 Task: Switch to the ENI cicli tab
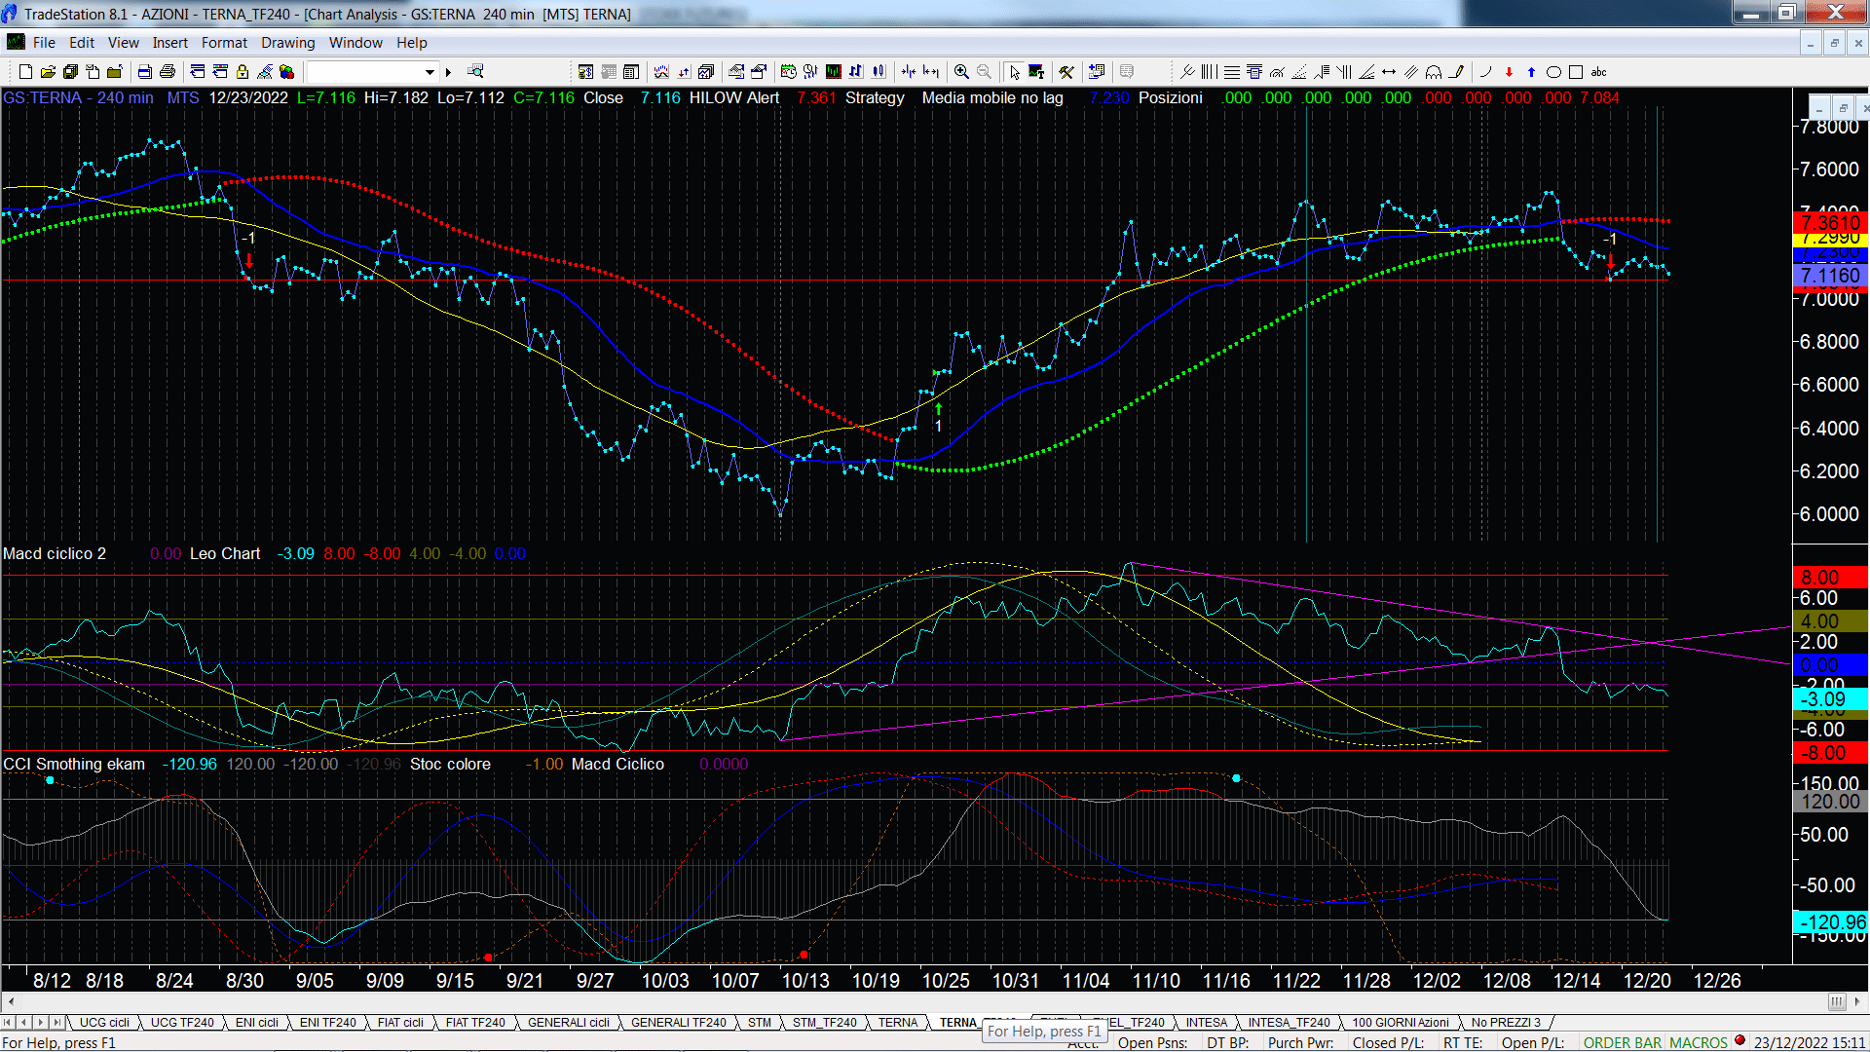[x=257, y=1023]
